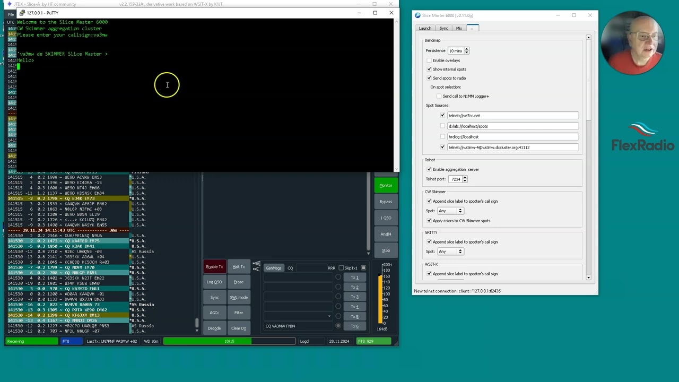
Task: Switch to the Mix tab
Action: [459, 28]
